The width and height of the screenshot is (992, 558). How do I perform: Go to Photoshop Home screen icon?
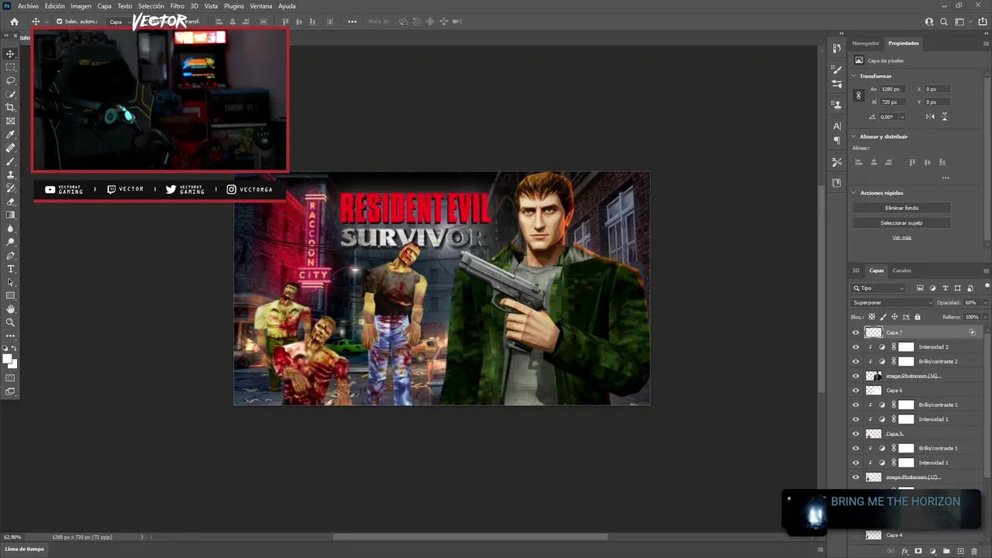click(x=14, y=22)
